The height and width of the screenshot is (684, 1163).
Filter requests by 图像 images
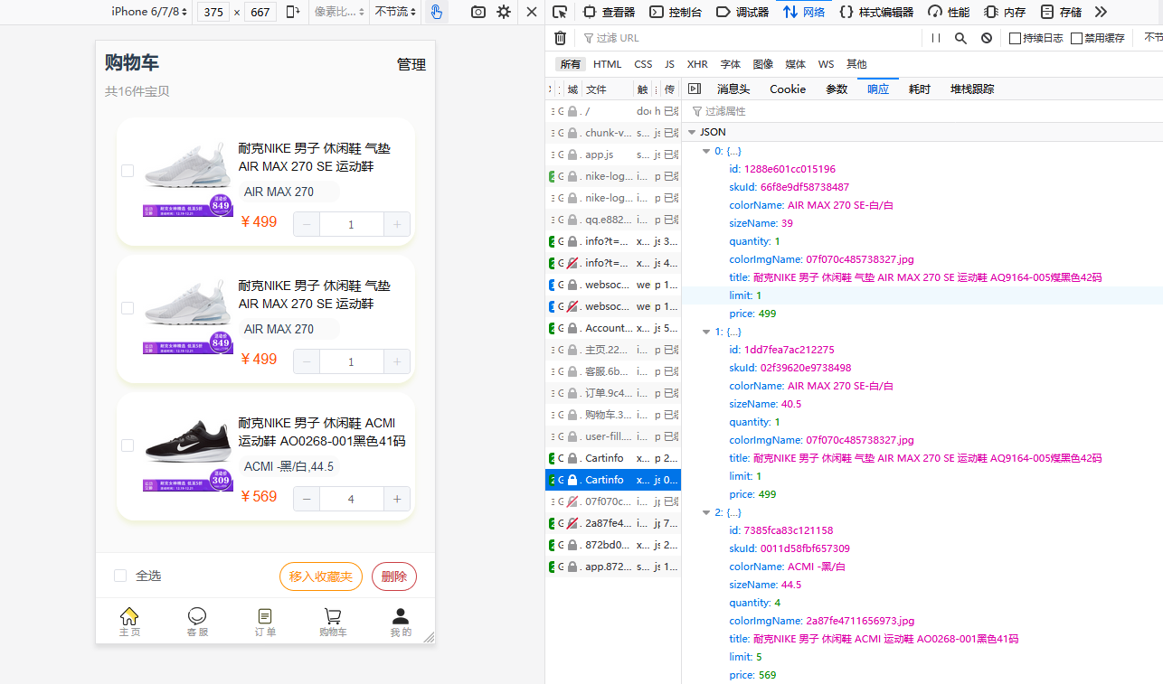tap(763, 64)
